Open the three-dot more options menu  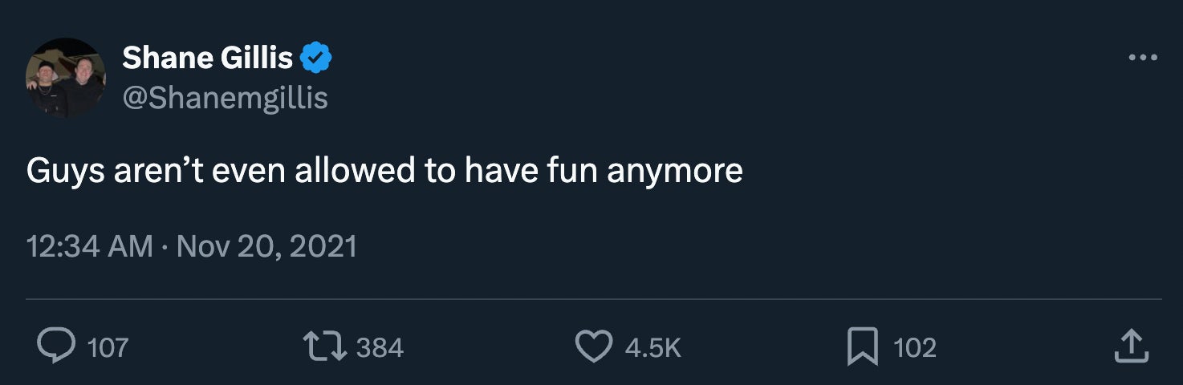point(1142,58)
